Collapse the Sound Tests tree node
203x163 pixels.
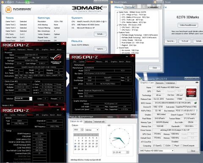pos(117,48)
